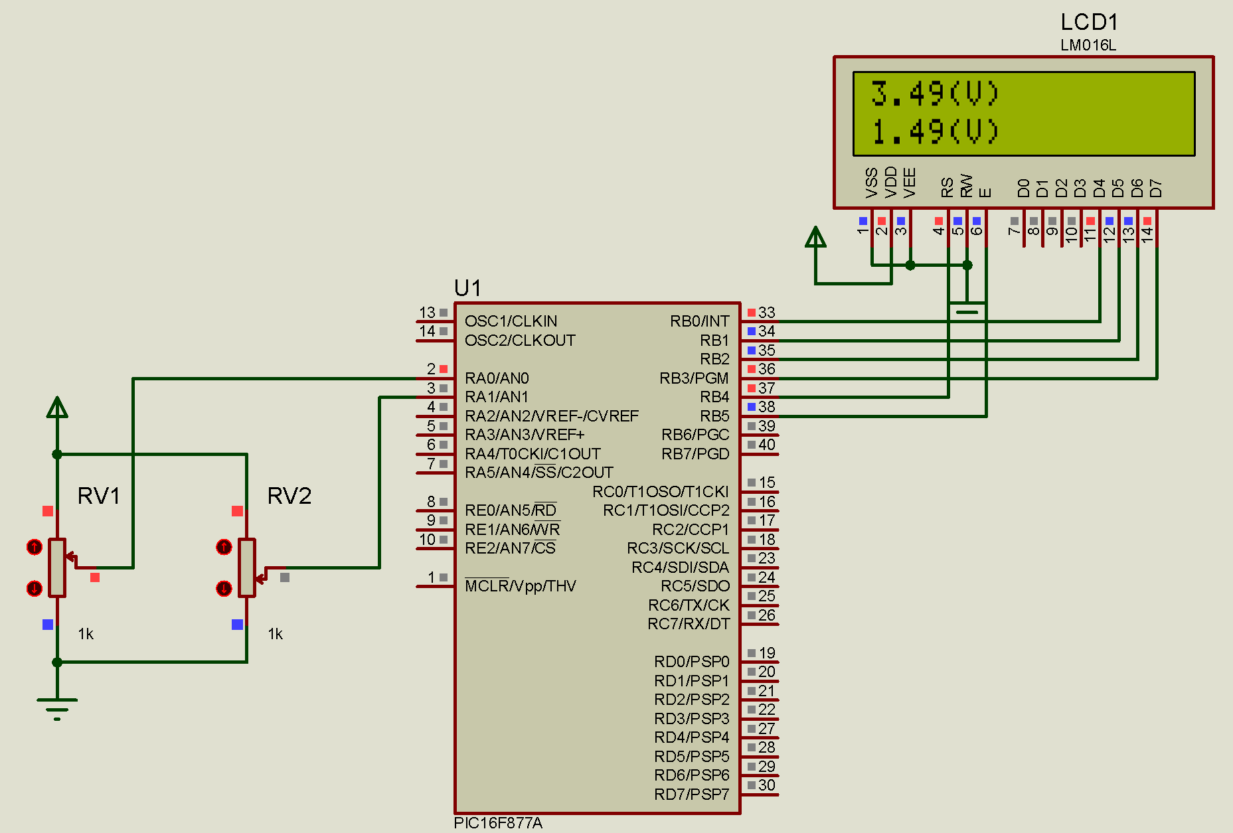The width and height of the screenshot is (1233, 833).
Task: Click the LM016L part name text
Action: 1088,45
